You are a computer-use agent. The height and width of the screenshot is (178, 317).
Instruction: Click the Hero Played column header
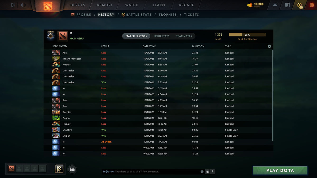pos(59,46)
